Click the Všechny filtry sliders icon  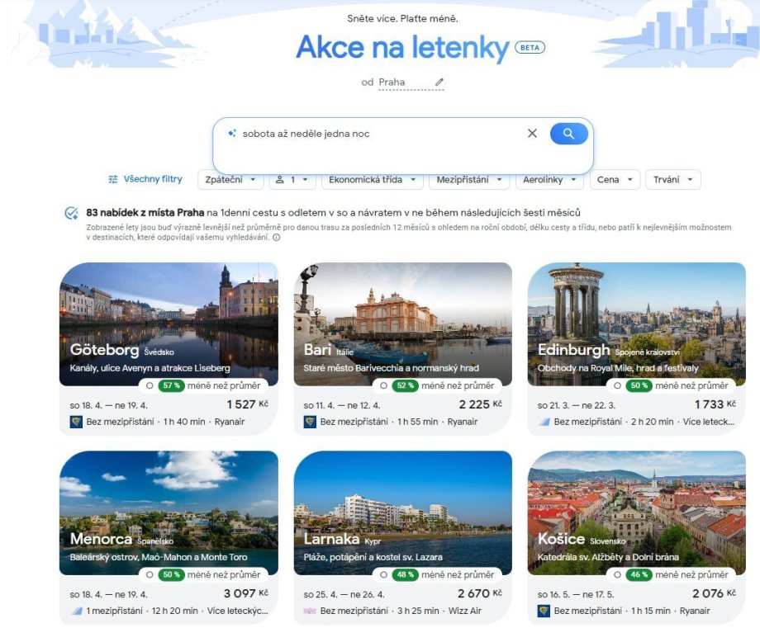113,179
